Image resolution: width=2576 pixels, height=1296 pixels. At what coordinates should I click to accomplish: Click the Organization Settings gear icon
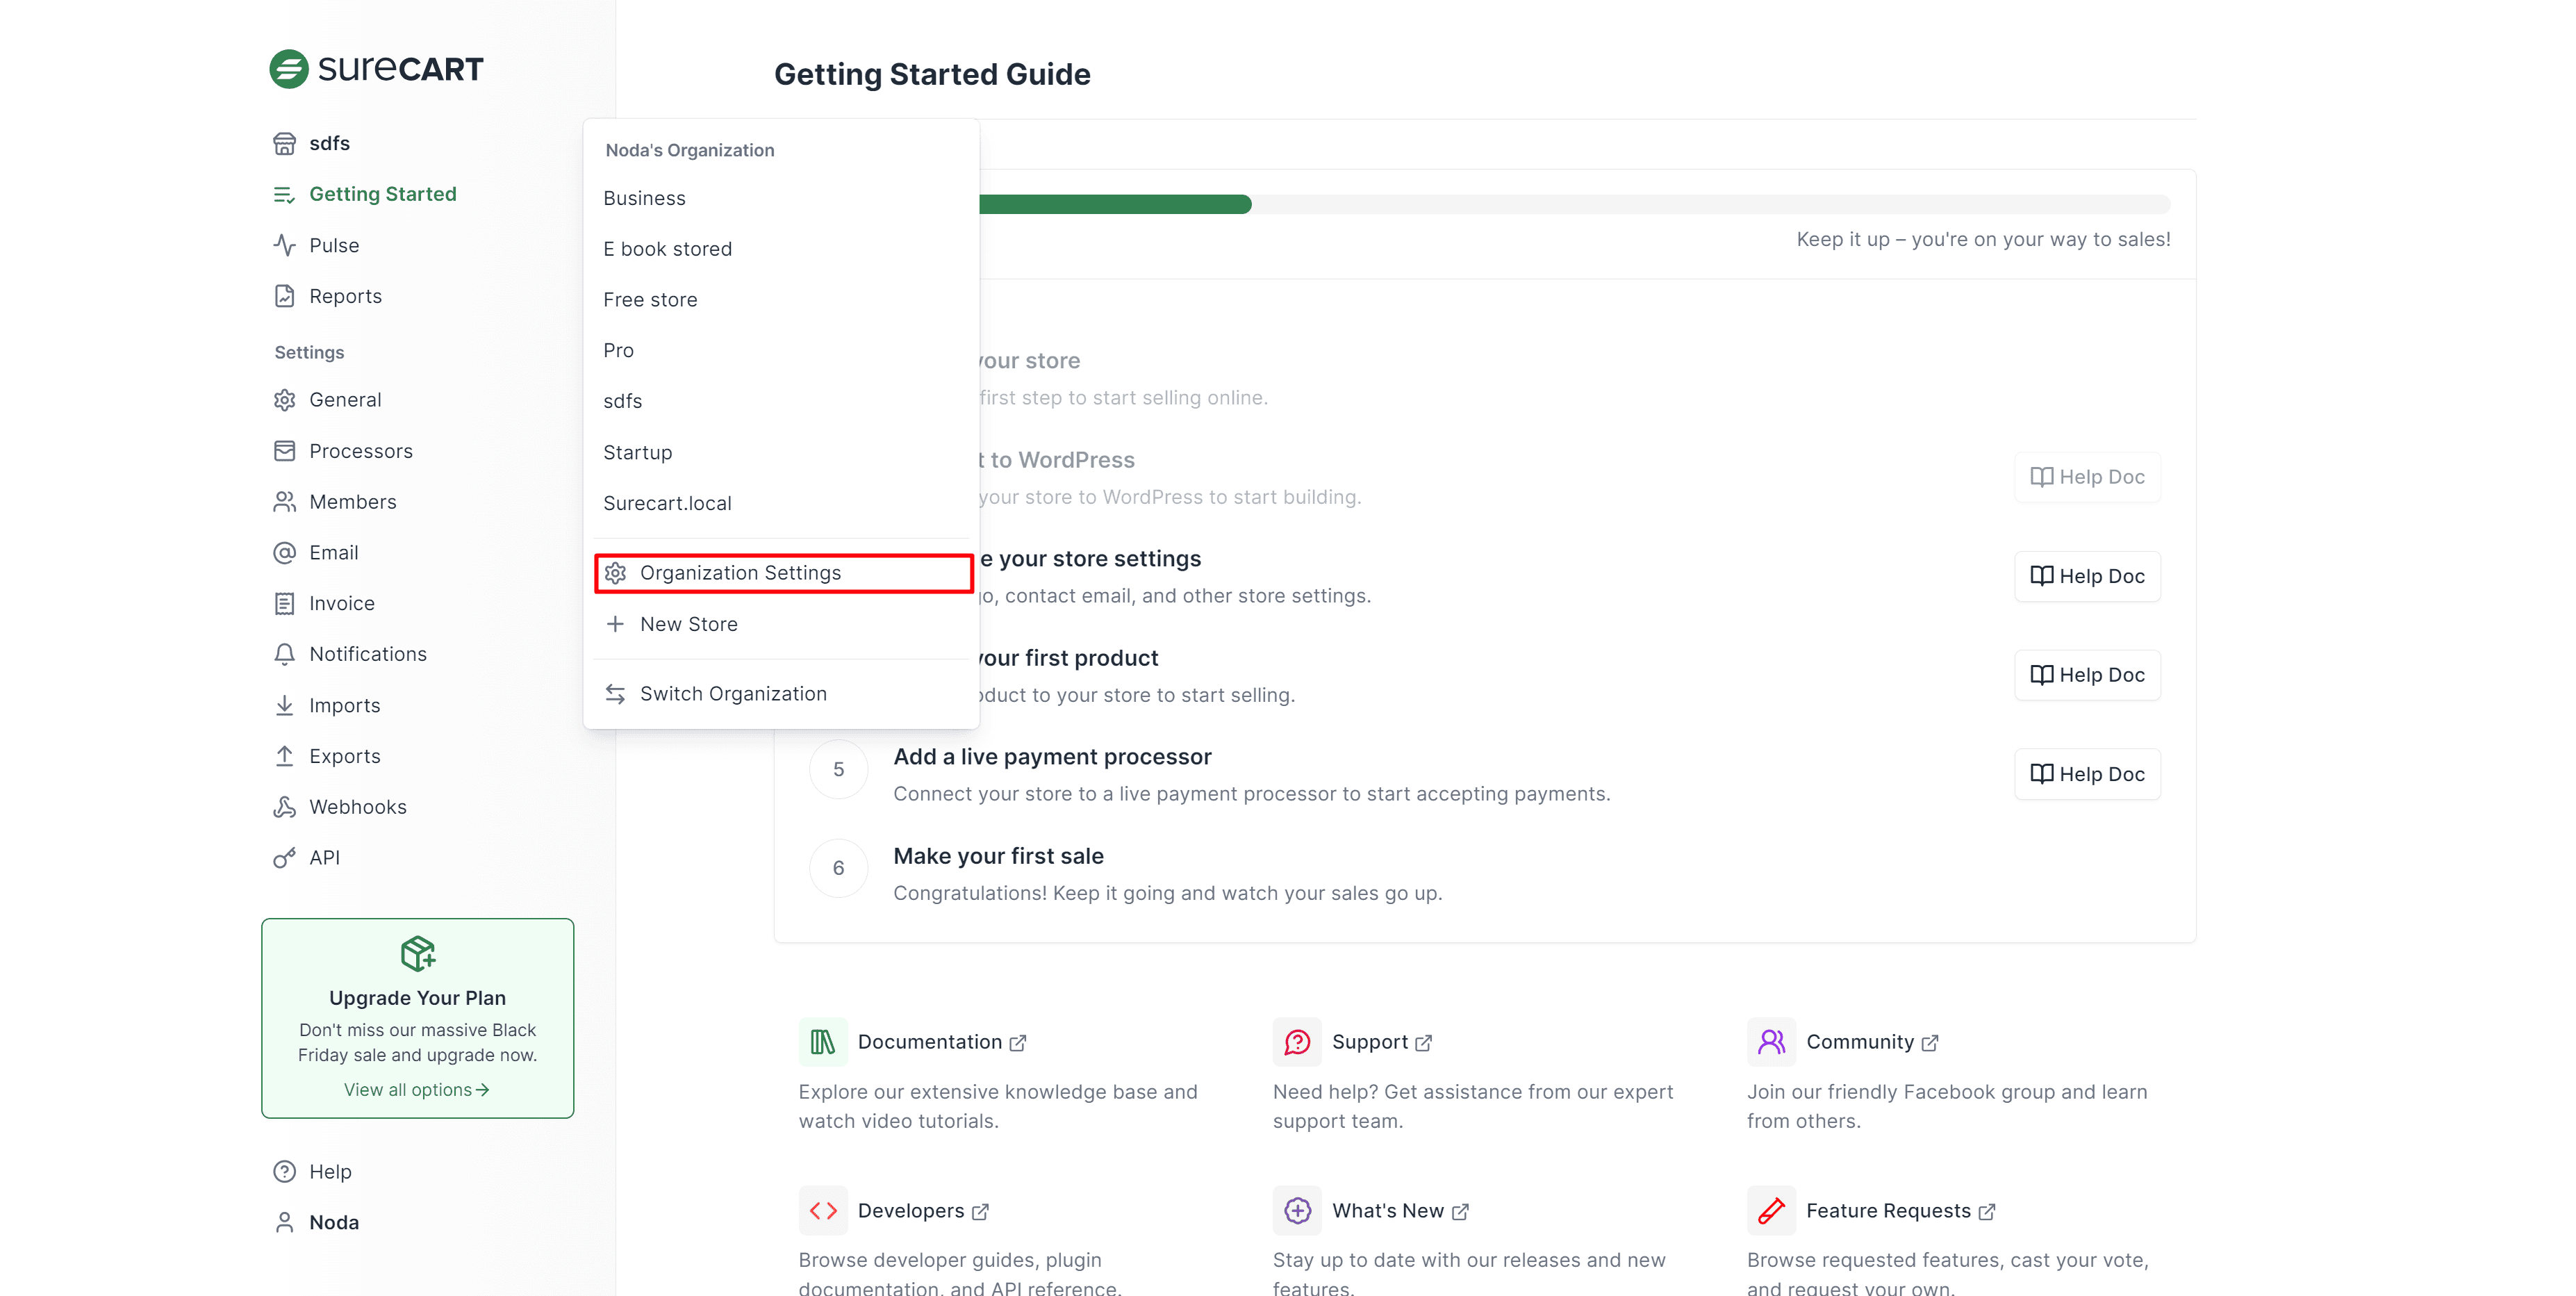click(616, 573)
